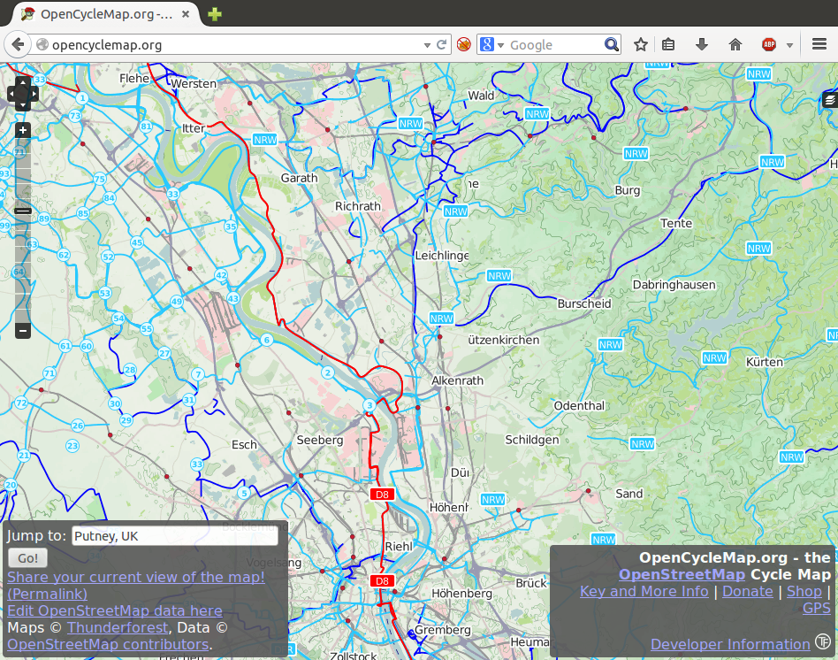Click the Wersten label on the map
Screen dimensions: 838x660
[194, 83]
